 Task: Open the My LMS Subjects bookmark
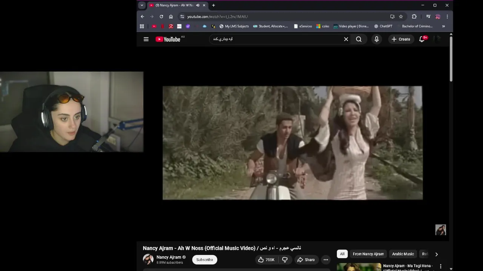coord(234,26)
